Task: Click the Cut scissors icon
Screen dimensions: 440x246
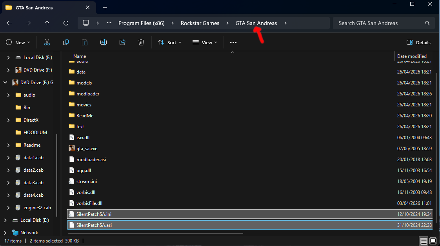Action: 47,42
